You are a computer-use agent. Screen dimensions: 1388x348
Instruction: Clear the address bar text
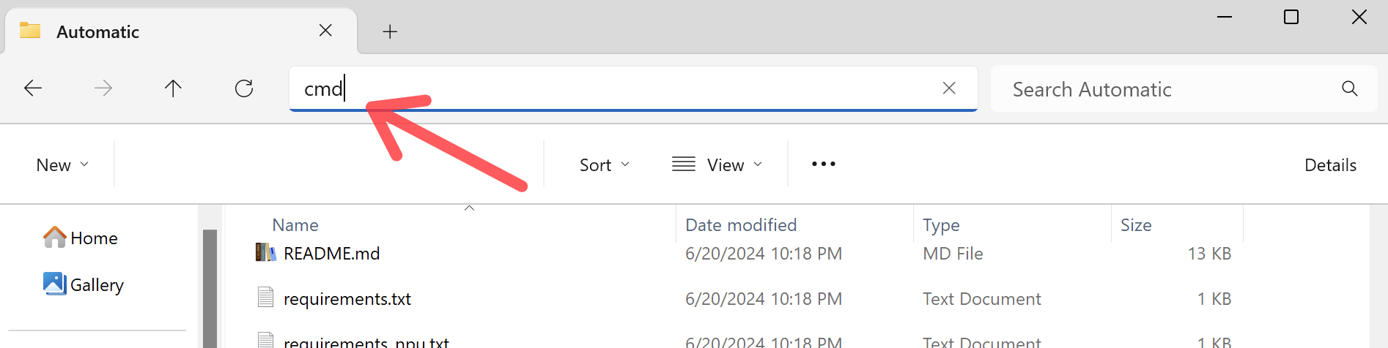click(x=949, y=88)
